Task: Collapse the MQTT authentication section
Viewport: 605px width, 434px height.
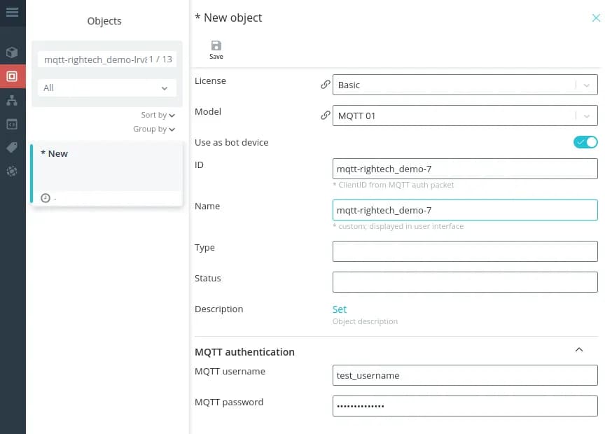Action: click(x=579, y=349)
